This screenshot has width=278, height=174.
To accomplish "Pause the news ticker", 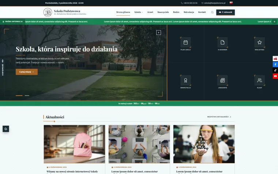I will click(274, 22).
